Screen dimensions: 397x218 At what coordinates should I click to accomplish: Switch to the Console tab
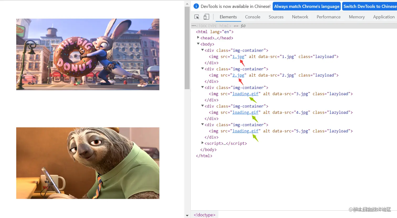coord(253,17)
